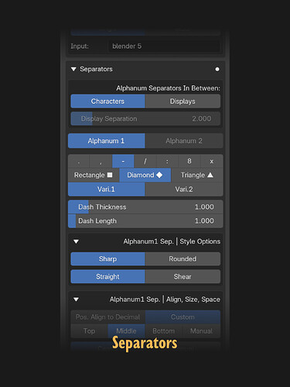This screenshot has width=290, height=387.
Task: Collapse Alphanum1 Sep. Style Options section
Action: tap(76, 241)
